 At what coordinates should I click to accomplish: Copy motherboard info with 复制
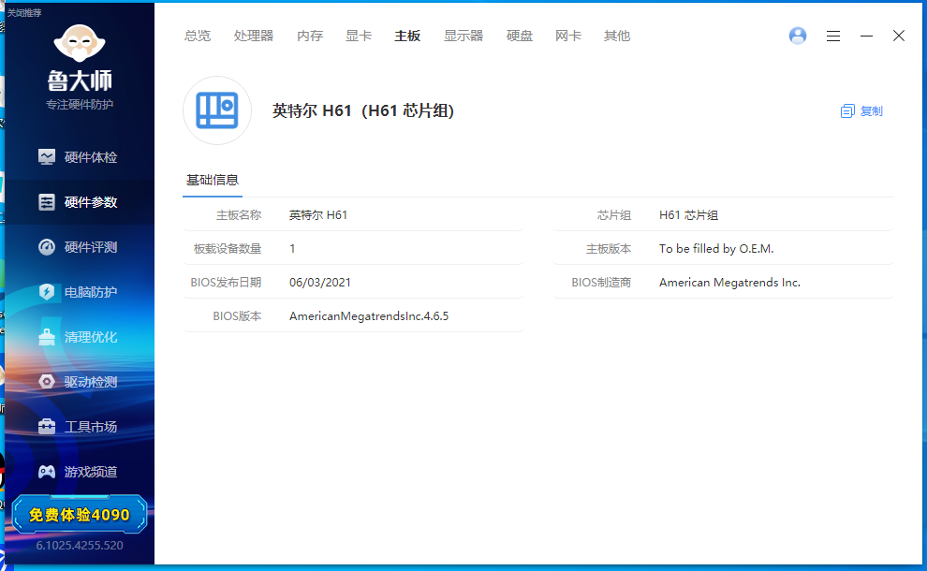coord(861,111)
